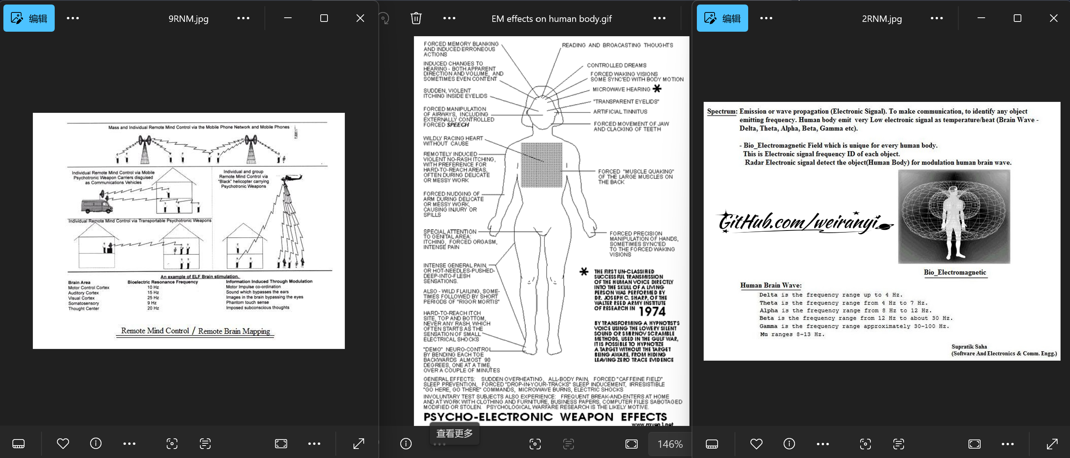
Task: Run visual search scan on 9RNM.jpg
Action: coord(172,443)
